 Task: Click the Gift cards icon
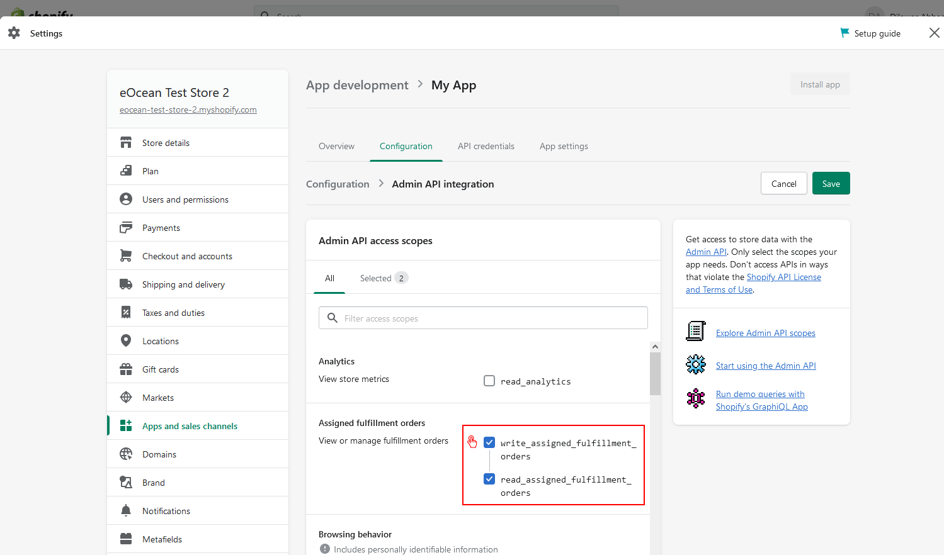pyautogui.click(x=126, y=369)
